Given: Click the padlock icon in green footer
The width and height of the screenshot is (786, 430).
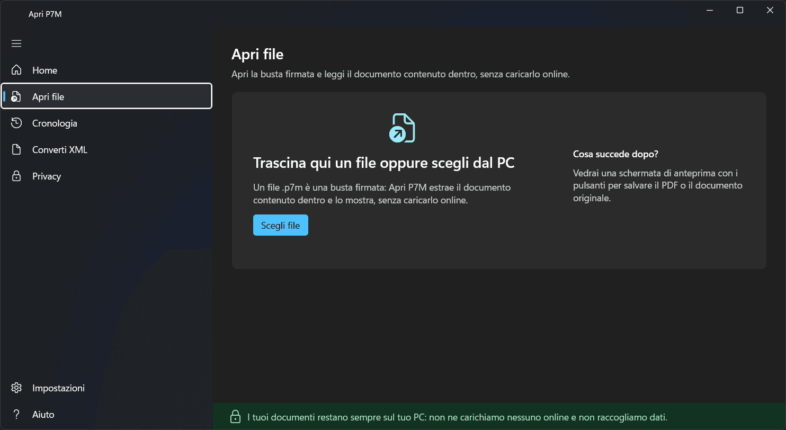Looking at the screenshot, I should (x=235, y=417).
